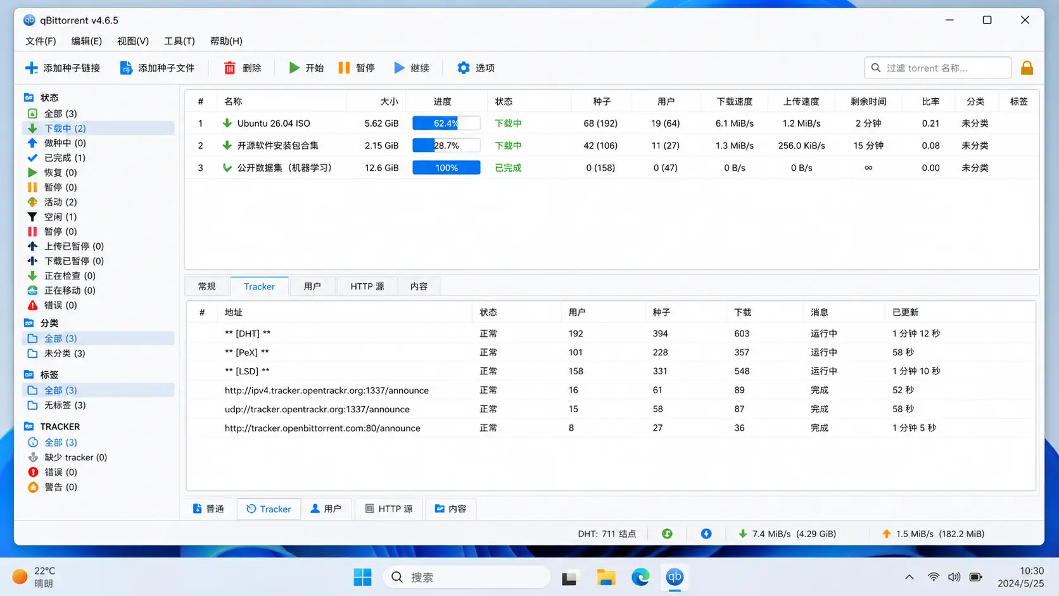Show hidden tray icons chevron
This screenshot has width=1059, height=596.
tap(909, 577)
